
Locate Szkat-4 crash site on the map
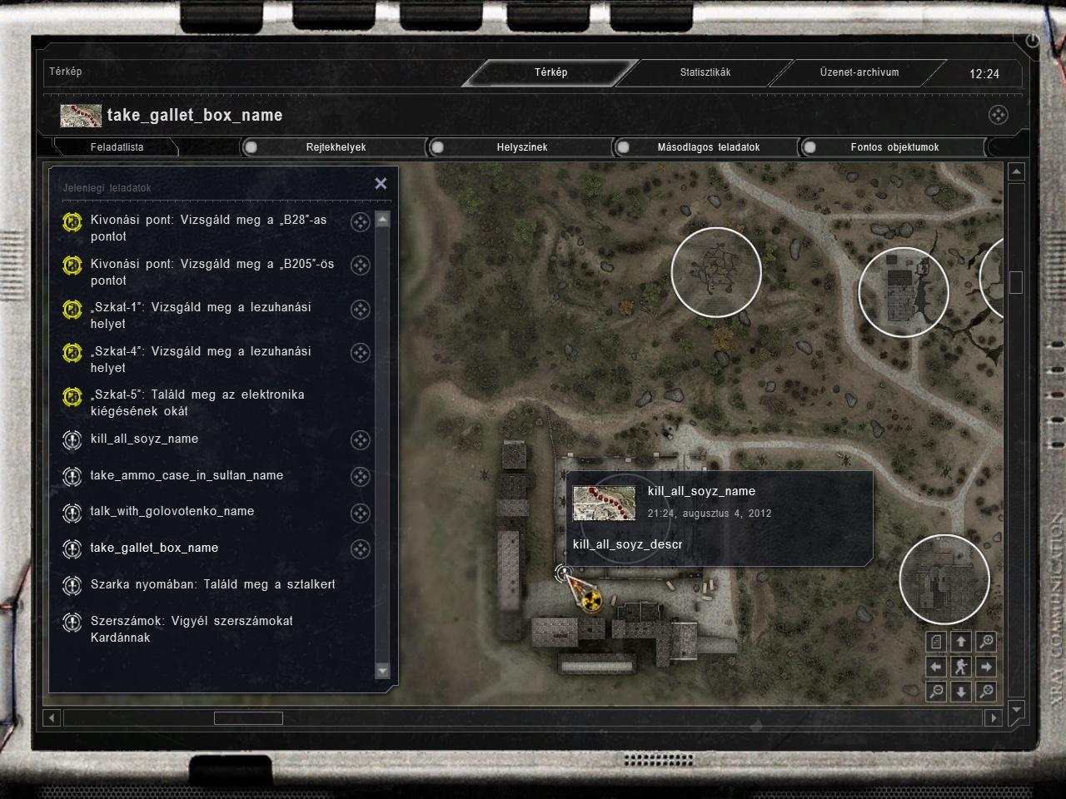click(x=360, y=353)
